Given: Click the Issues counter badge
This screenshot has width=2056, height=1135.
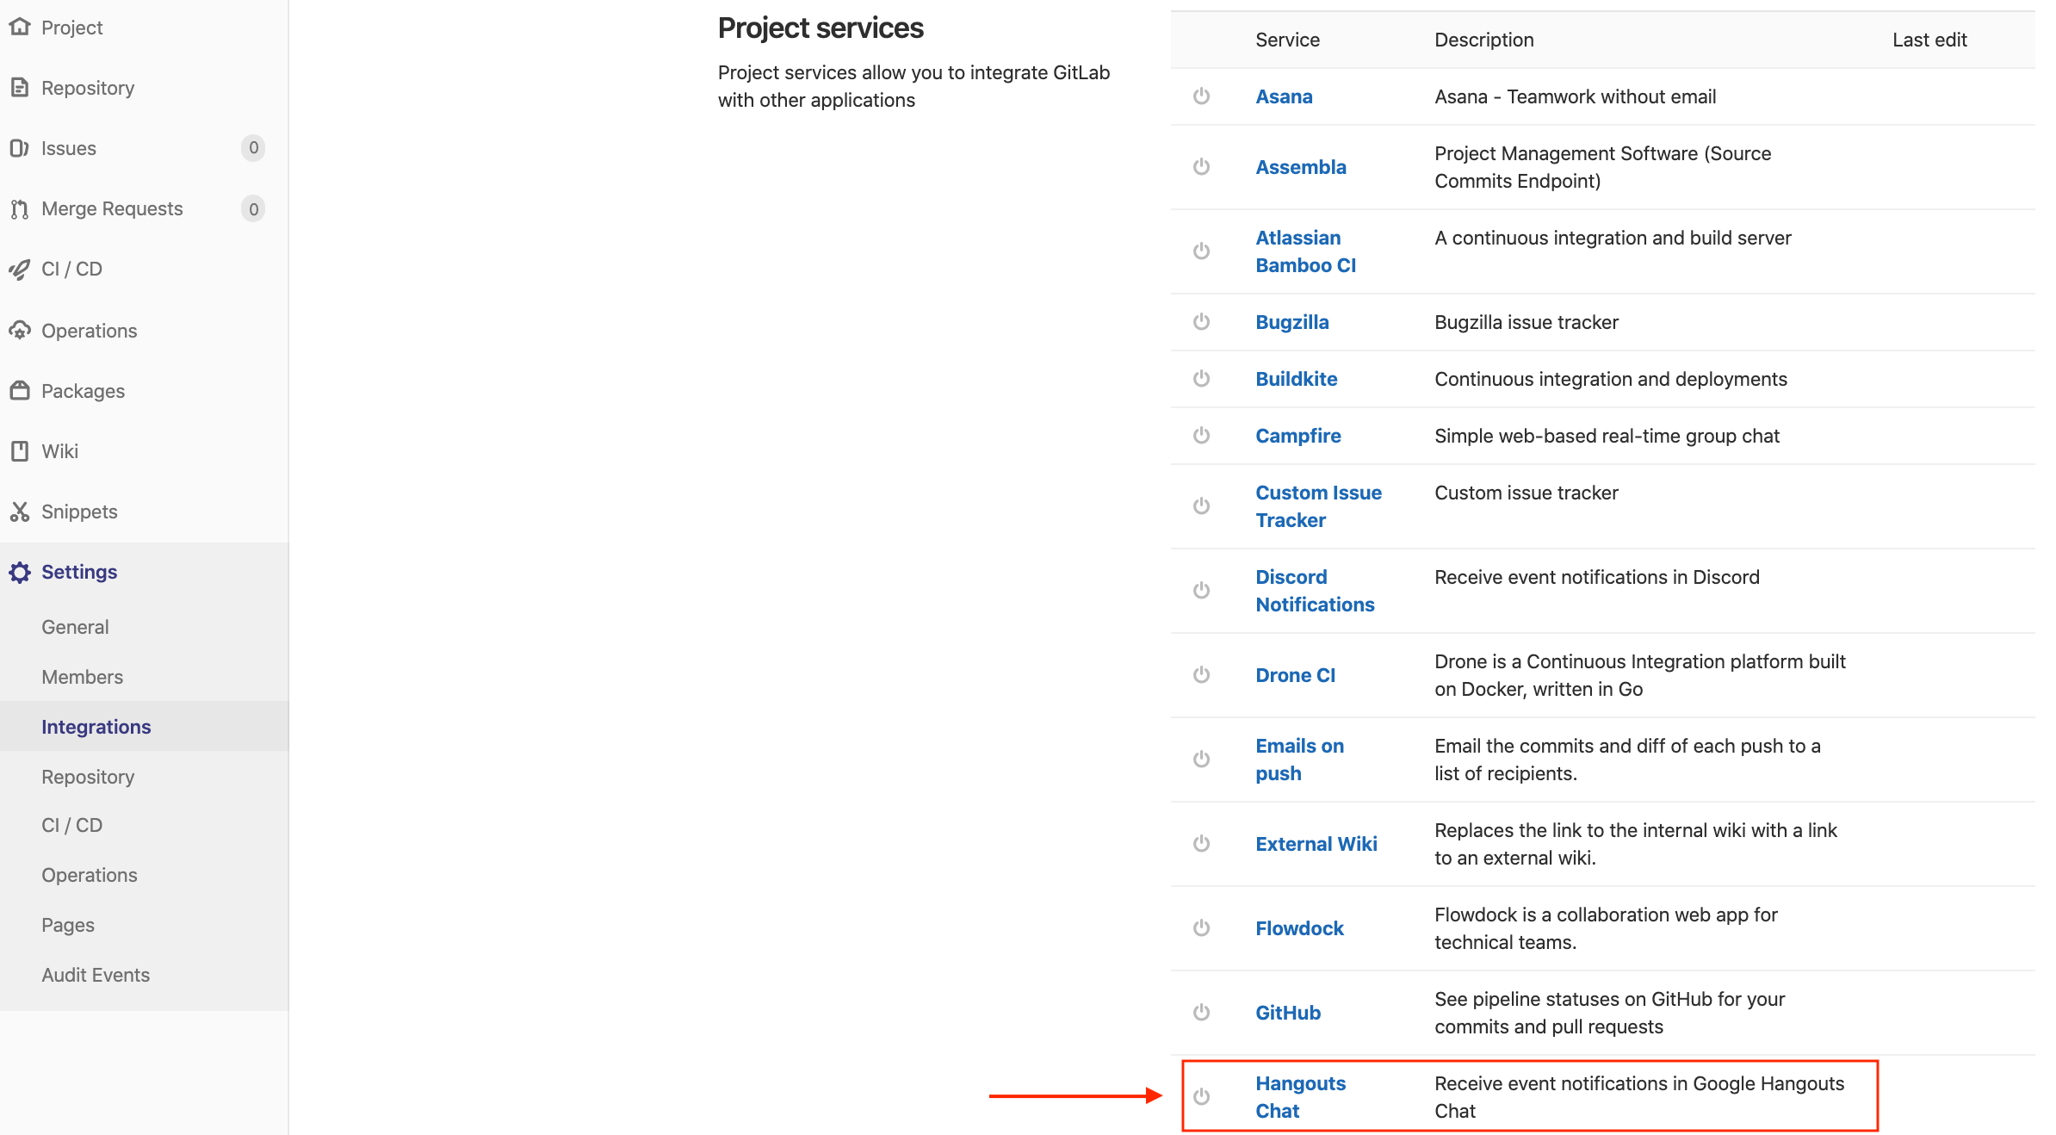Looking at the screenshot, I should 253,147.
